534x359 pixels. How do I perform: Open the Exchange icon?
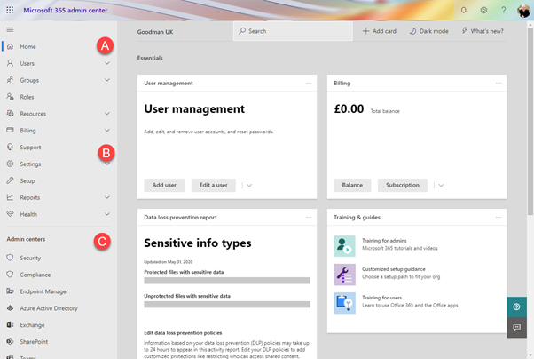tap(11, 324)
